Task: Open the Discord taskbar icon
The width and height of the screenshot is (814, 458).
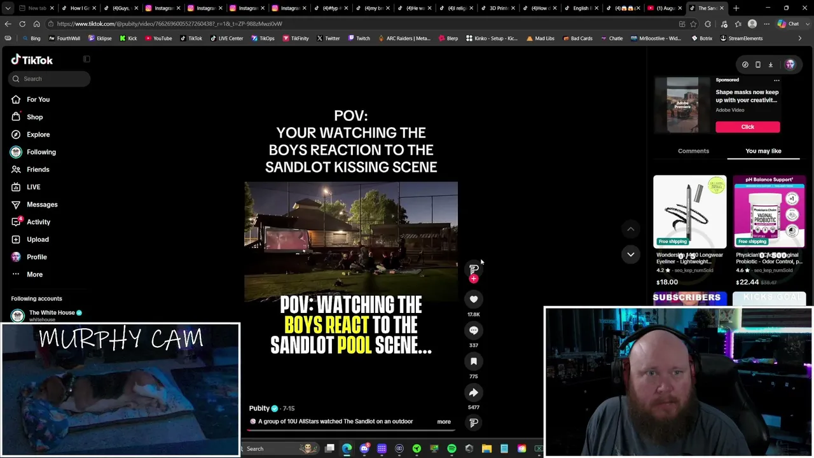Action: coord(364,448)
